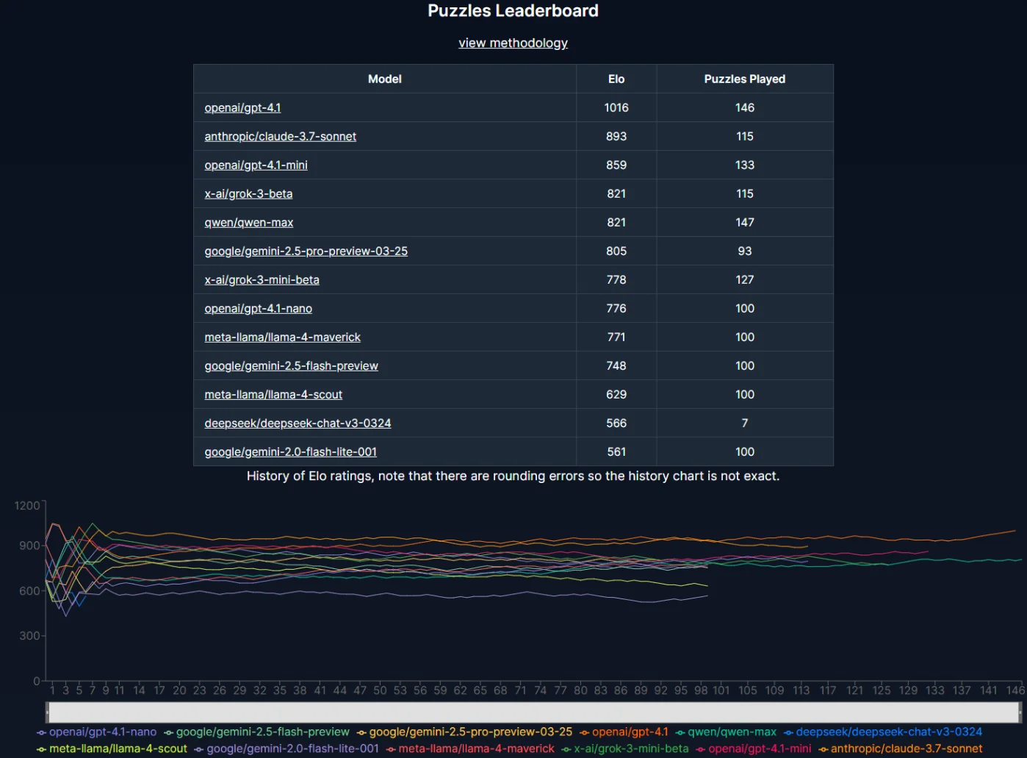Select the Elo value 748
1027x758 pixels.
click(x=616, y=365)
